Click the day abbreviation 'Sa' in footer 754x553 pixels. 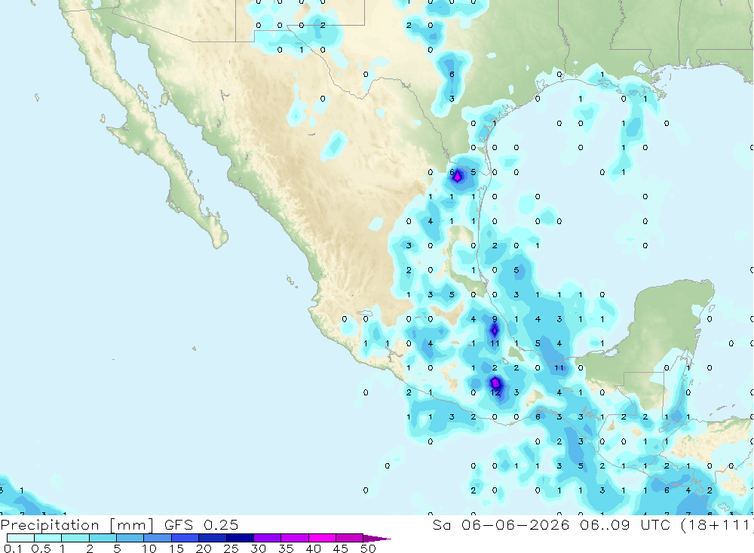click(x=442, y=524)
